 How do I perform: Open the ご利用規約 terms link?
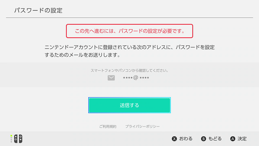click(108, 127)
